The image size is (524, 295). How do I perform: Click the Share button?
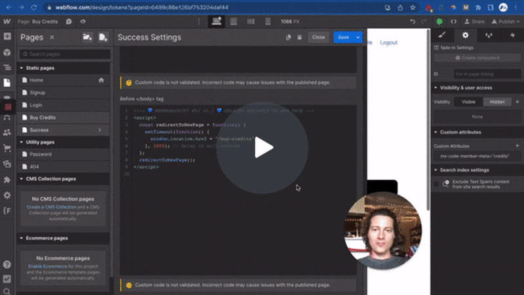pyautogui.click(x=474, y=22)
